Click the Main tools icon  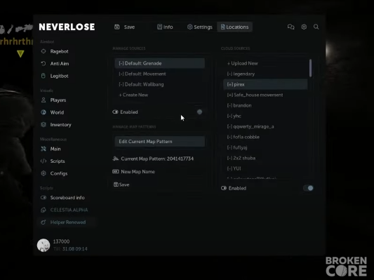pos(44,149)
